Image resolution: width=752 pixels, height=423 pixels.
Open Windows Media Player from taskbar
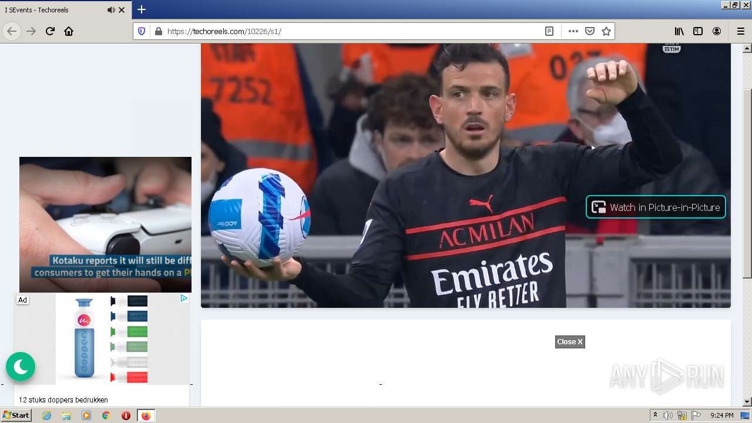click(86, 415)
